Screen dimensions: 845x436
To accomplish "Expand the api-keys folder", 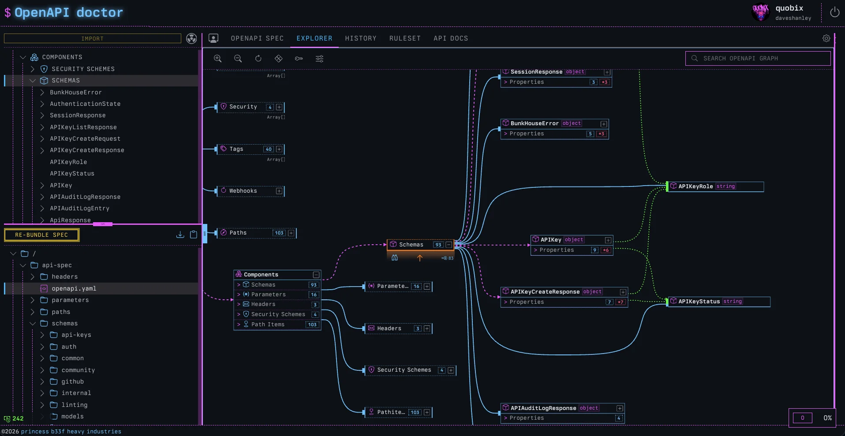I will (x=42, y=335).
